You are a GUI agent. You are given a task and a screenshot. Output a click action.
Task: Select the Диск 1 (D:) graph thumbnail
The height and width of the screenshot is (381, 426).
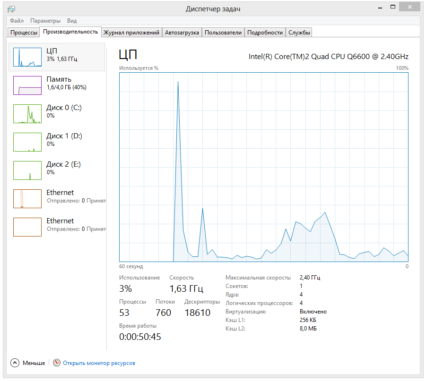(27, 142)
